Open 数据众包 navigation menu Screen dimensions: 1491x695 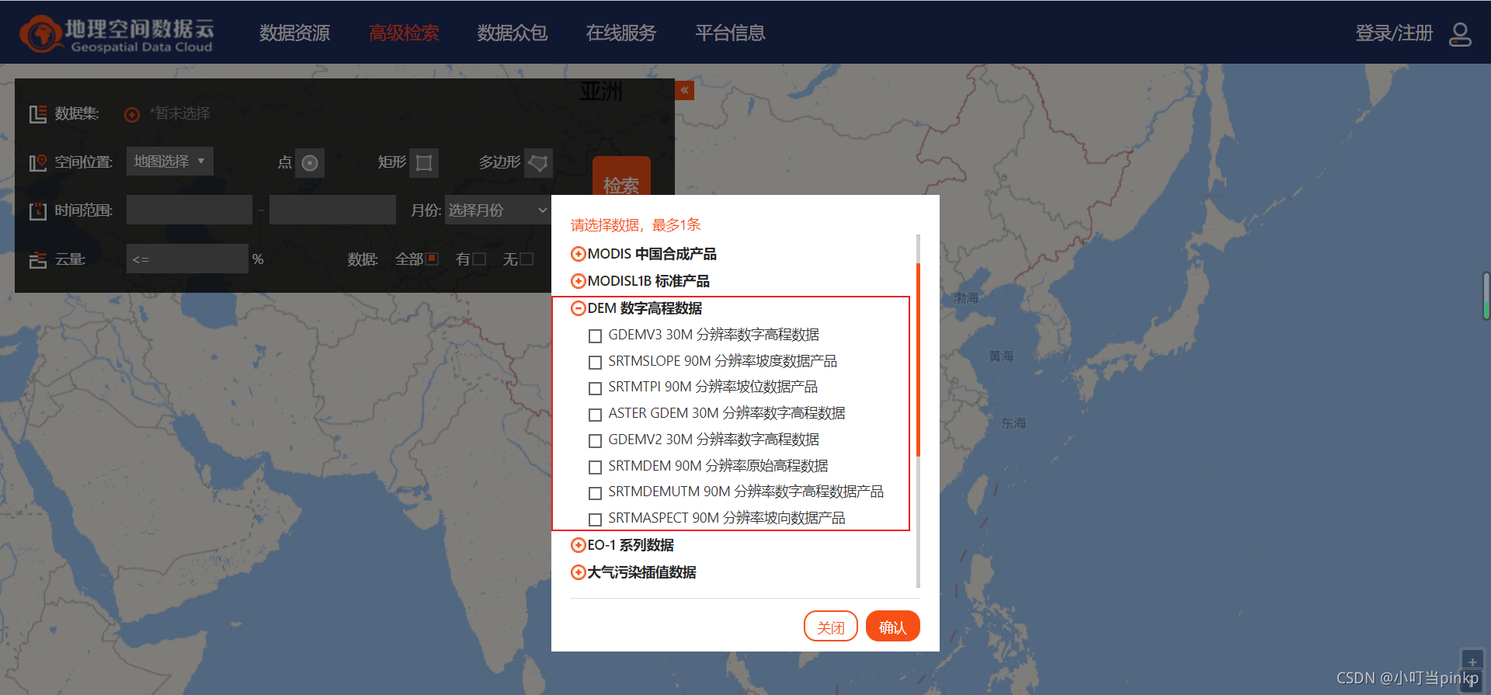pos(513,33)
